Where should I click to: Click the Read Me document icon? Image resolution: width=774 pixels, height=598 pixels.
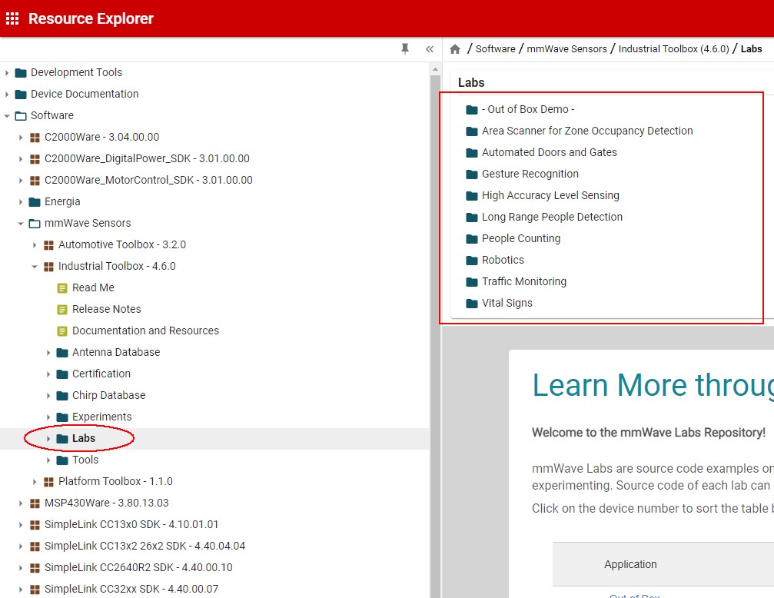point(62,288)
